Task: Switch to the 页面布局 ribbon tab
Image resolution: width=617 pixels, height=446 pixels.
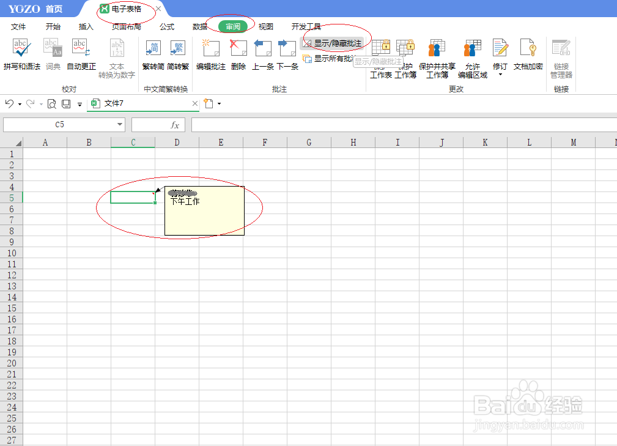Action: (127, 27)
